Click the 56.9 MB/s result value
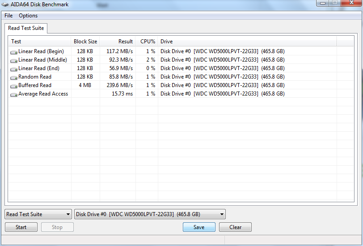The width and height of the screenshot is (363, 246). (x=121, y=68)
